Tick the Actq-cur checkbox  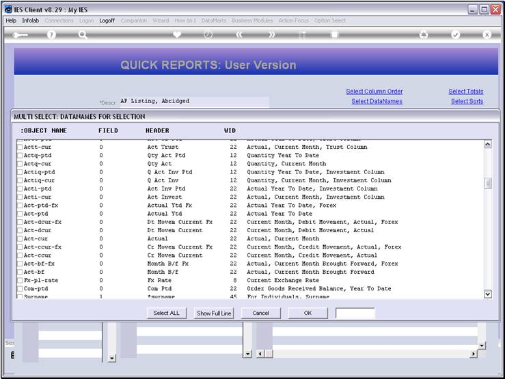pos(20,164)
